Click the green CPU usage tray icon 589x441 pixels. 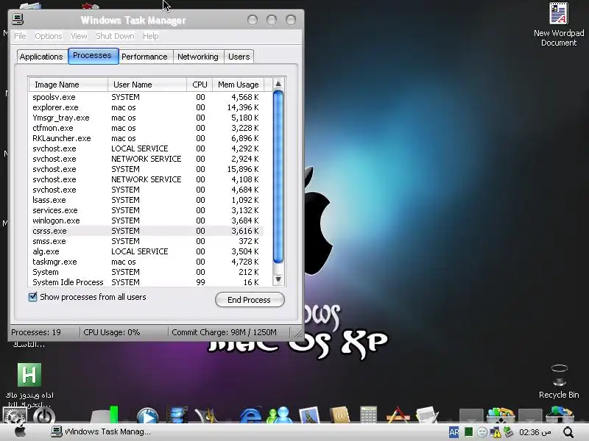coord(468,432)
